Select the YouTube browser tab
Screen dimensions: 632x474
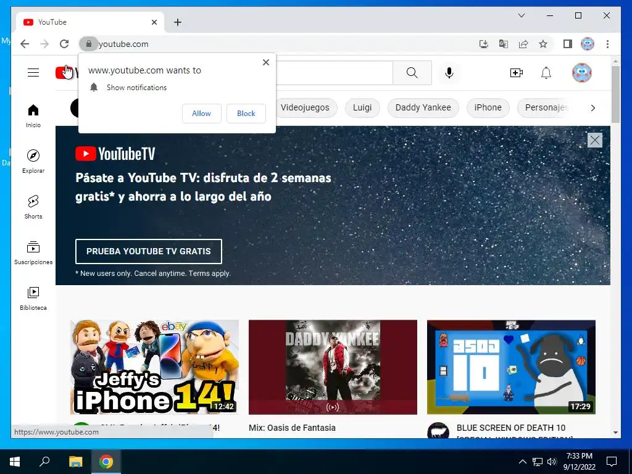[91, 22]
